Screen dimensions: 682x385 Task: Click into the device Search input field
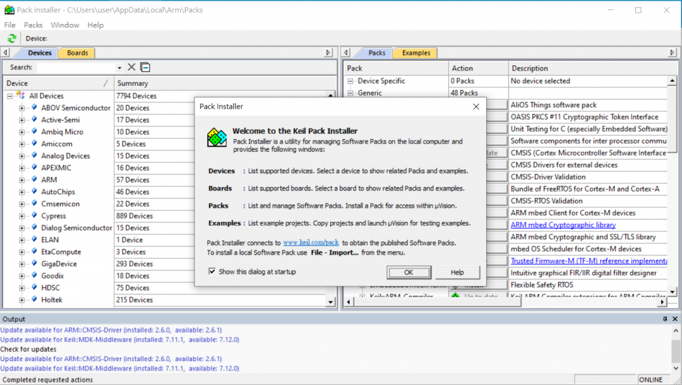click(x=77, y=68)
